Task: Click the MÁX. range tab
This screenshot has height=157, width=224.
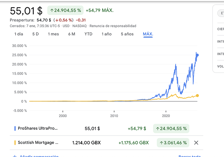Action: click(148, 34)
